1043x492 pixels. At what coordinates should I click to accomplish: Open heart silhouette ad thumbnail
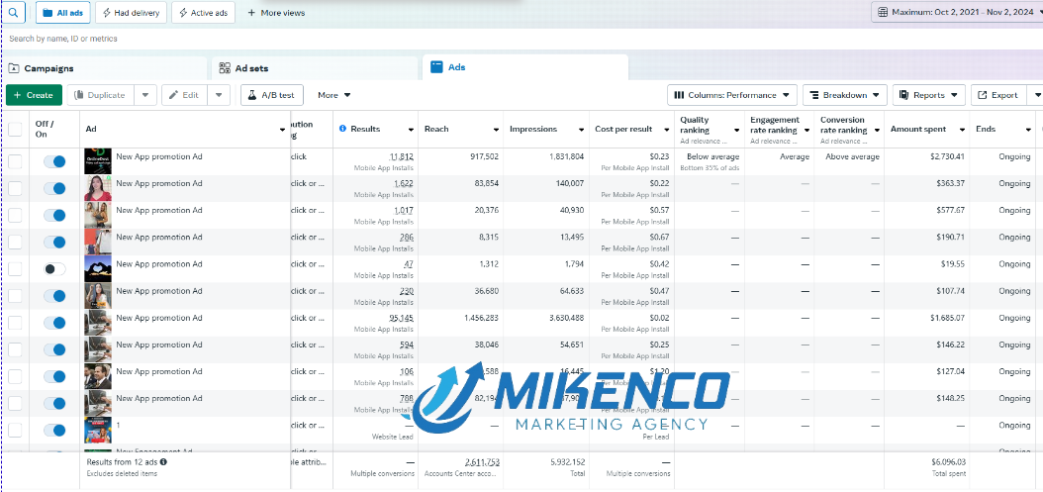point(97,269)
